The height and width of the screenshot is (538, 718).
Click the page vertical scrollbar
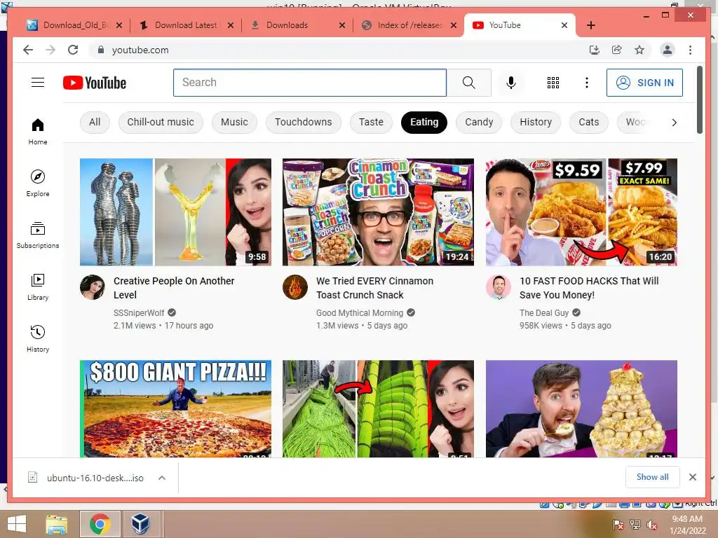[x=699, y=101]
